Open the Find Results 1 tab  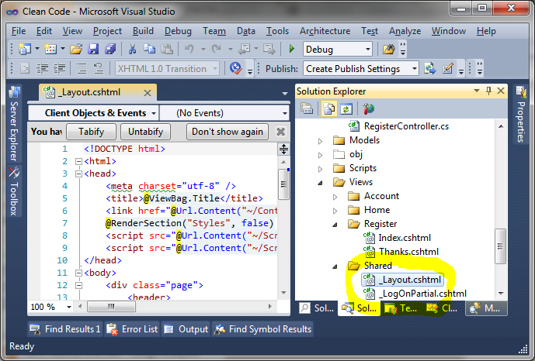pyautogui.click(x=64, y=329)
